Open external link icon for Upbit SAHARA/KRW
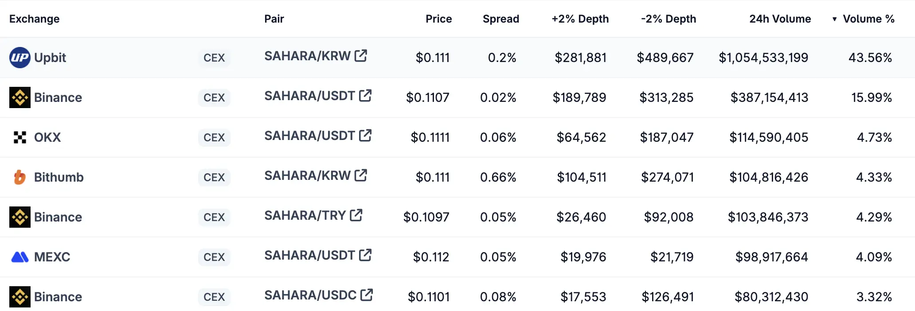The height and width of the screenshot is (311, 915). (361, 56)
